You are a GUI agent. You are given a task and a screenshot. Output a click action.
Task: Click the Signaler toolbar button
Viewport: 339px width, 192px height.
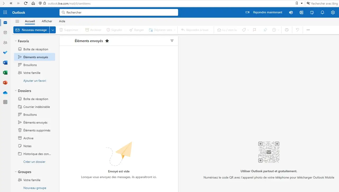[x=114, y=30]
